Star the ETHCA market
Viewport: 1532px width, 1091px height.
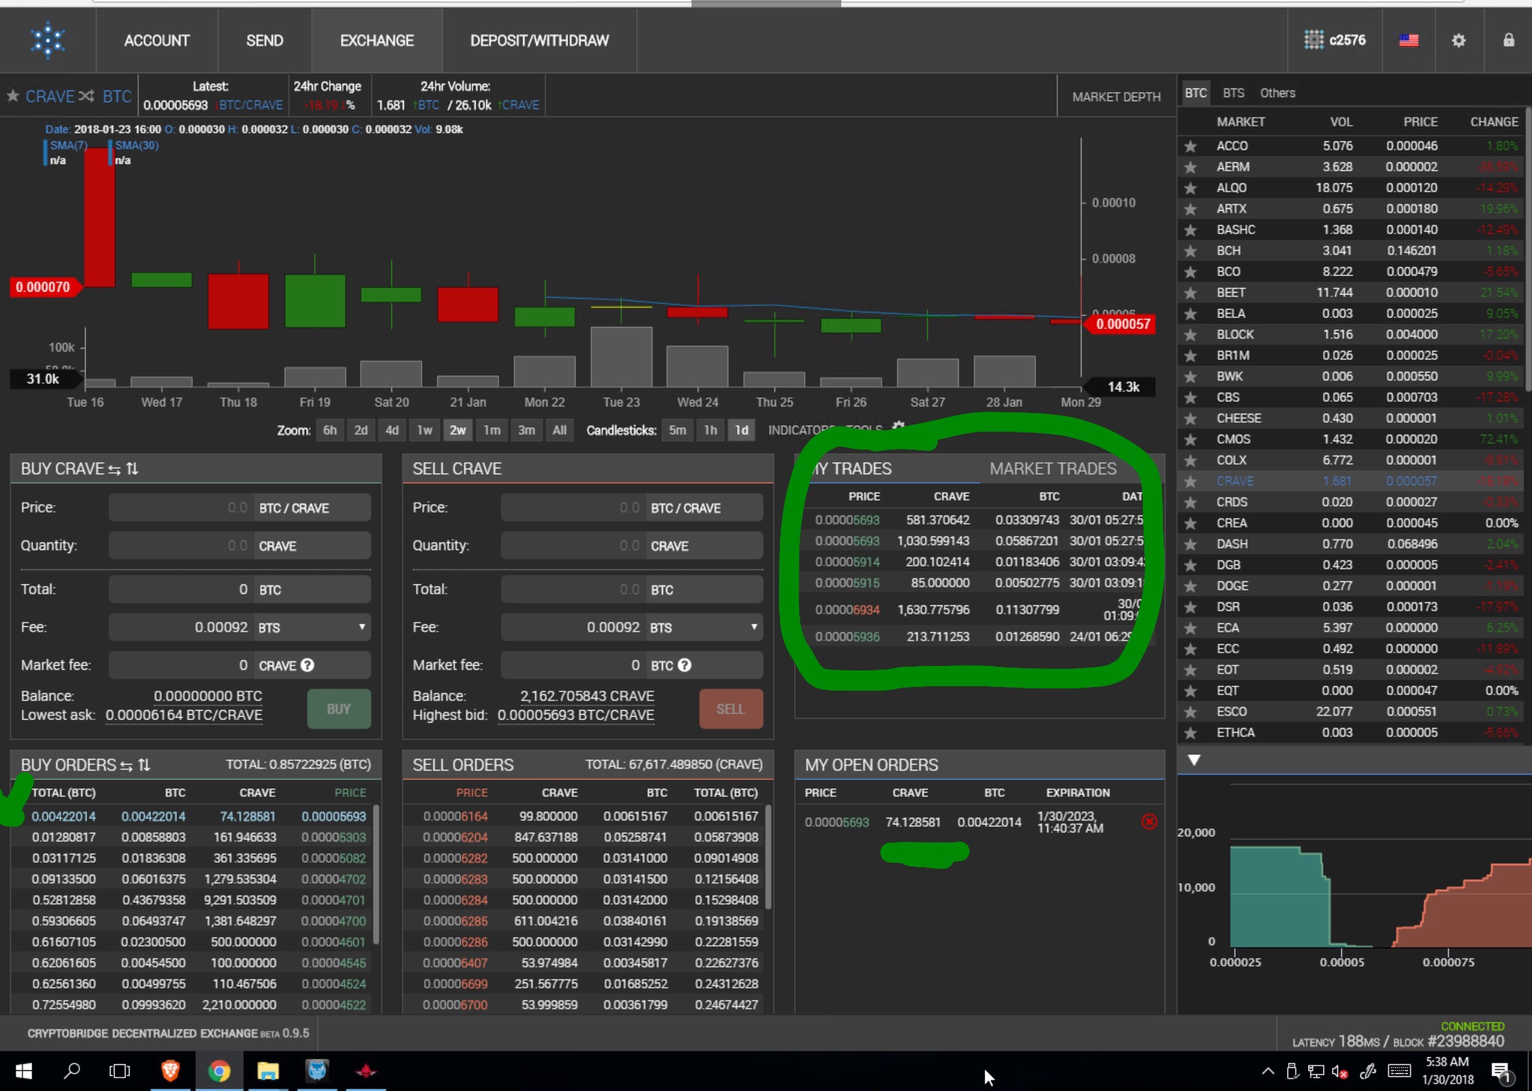pos(1190,733)
